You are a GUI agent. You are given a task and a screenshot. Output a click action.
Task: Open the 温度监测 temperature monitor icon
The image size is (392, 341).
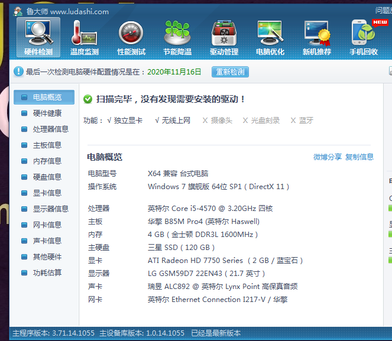coord(85,37)
